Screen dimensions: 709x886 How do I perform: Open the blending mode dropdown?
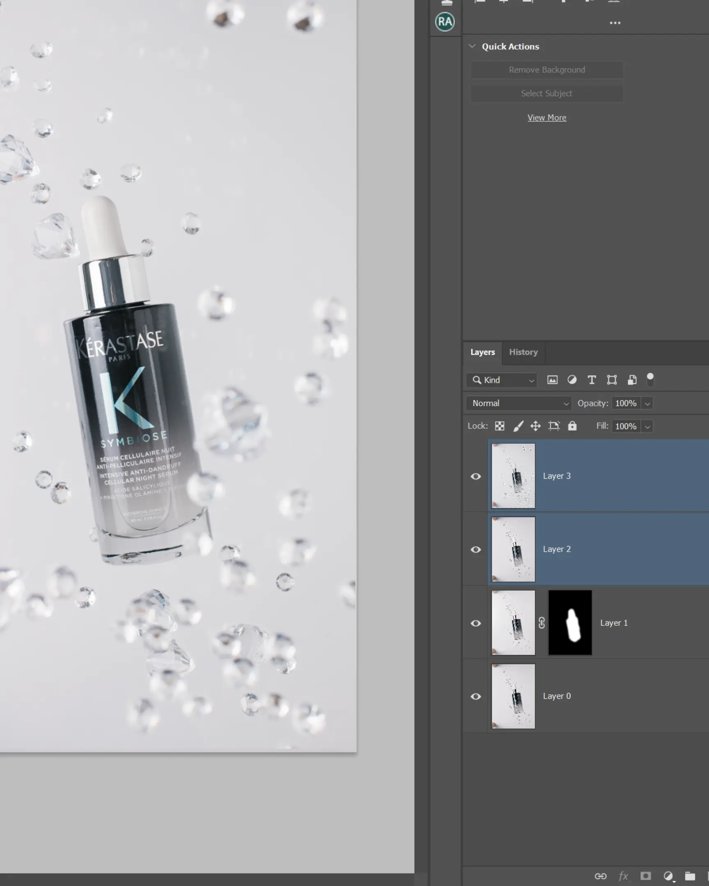pyautogui.click(x=518, y=403)
